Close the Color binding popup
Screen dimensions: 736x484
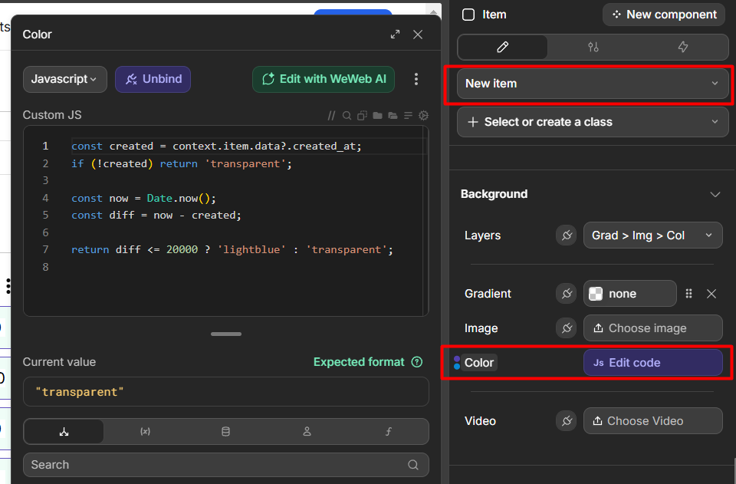coord(418,35)
